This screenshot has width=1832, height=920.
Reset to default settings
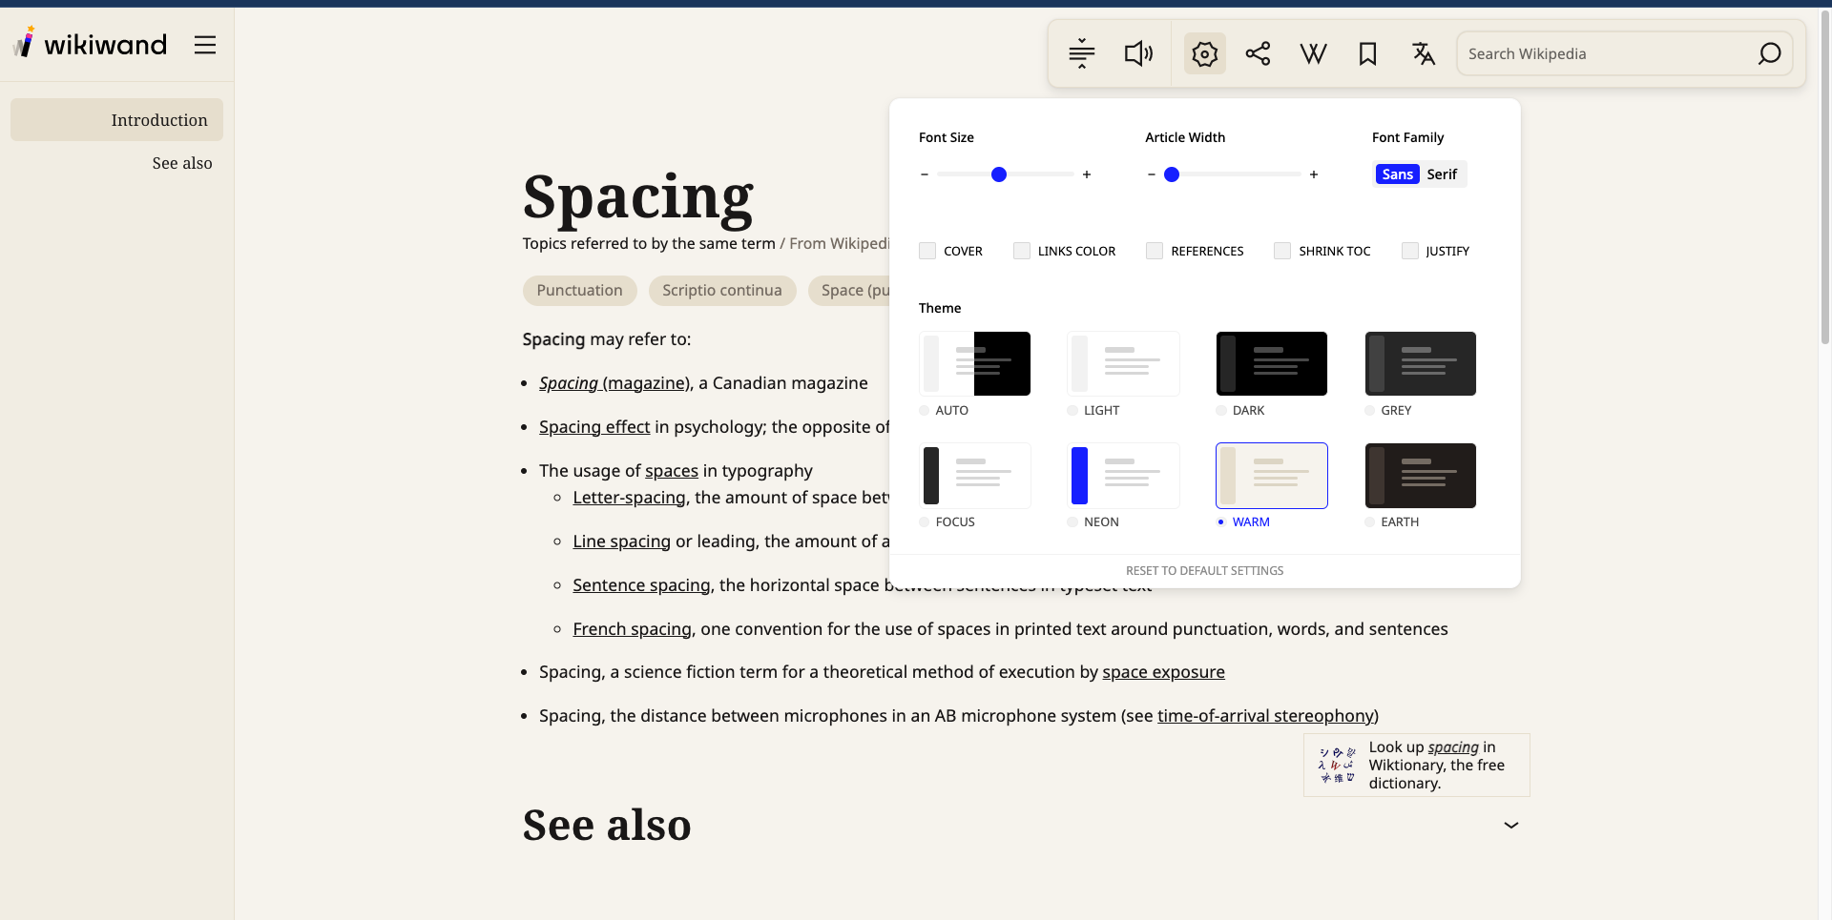[x=1204, y=570]
